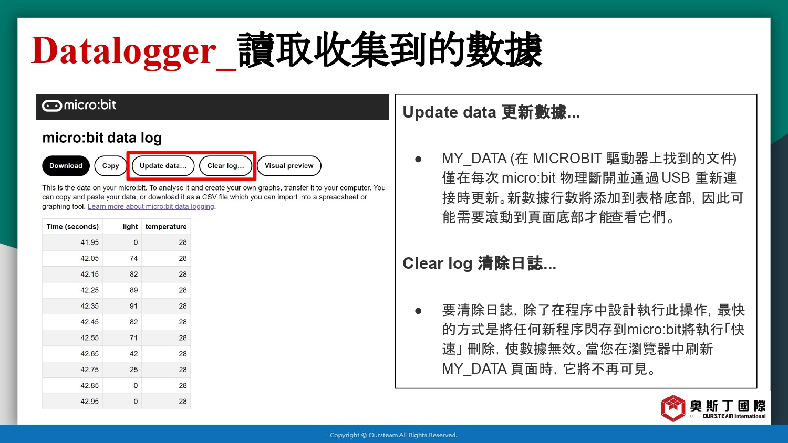The height and width of the screenshot is (443, 788).
Task: Click the Copyright Oursteam footer text
Action: [393, 435]
